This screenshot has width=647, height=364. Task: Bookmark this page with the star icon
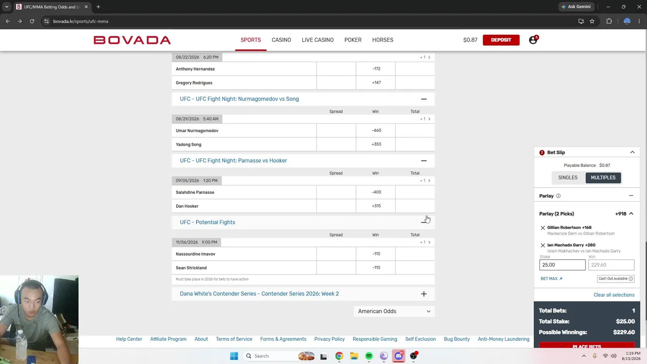(592, 21)
